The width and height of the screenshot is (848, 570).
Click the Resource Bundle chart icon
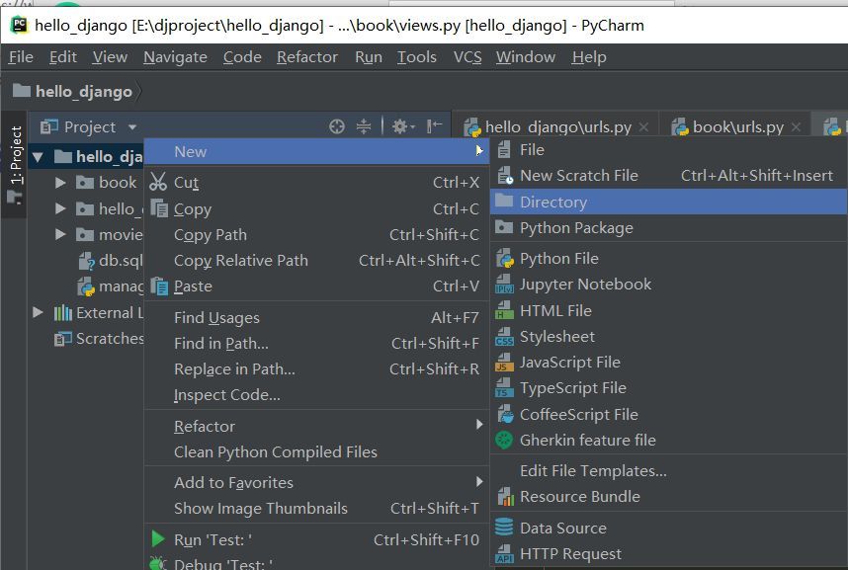point(505,497)
